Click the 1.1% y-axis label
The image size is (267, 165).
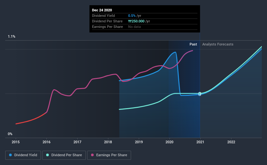[x=11, y=37]
